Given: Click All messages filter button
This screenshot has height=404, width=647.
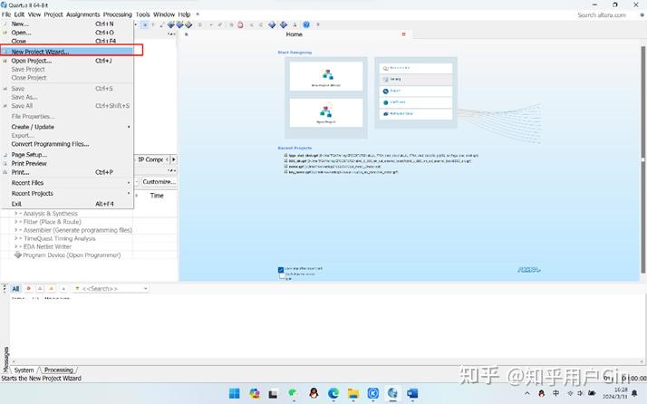Looking at the screenshot, I should coord(15,289).
